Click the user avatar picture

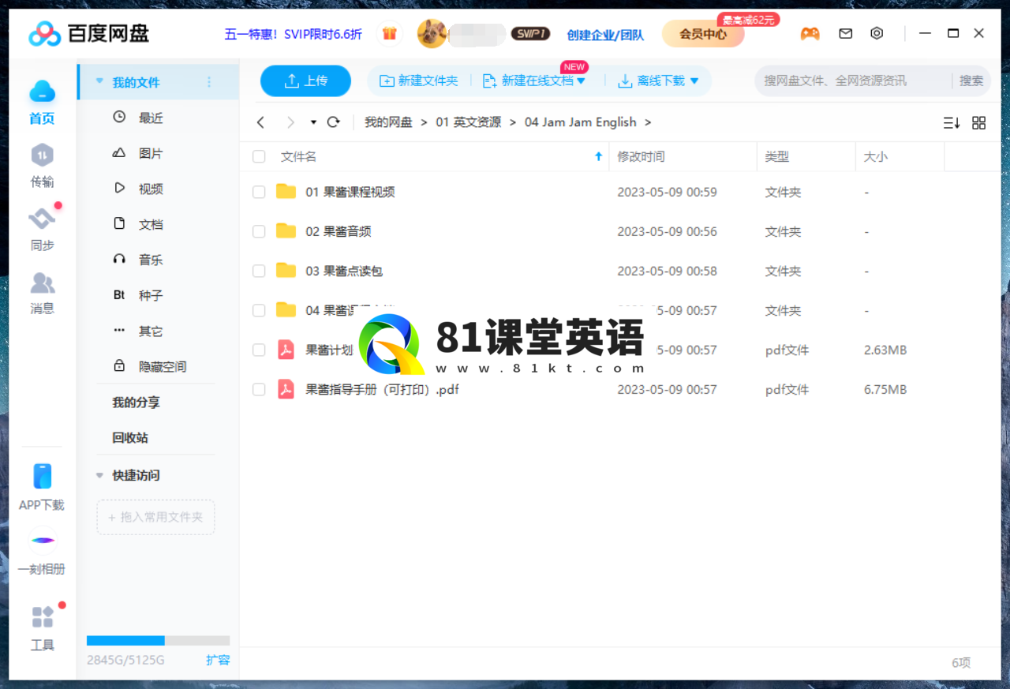tap(432, 34)
